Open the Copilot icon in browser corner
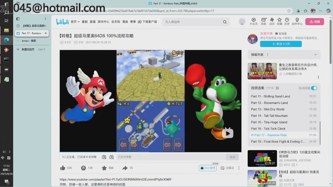 tap(328, 11)
